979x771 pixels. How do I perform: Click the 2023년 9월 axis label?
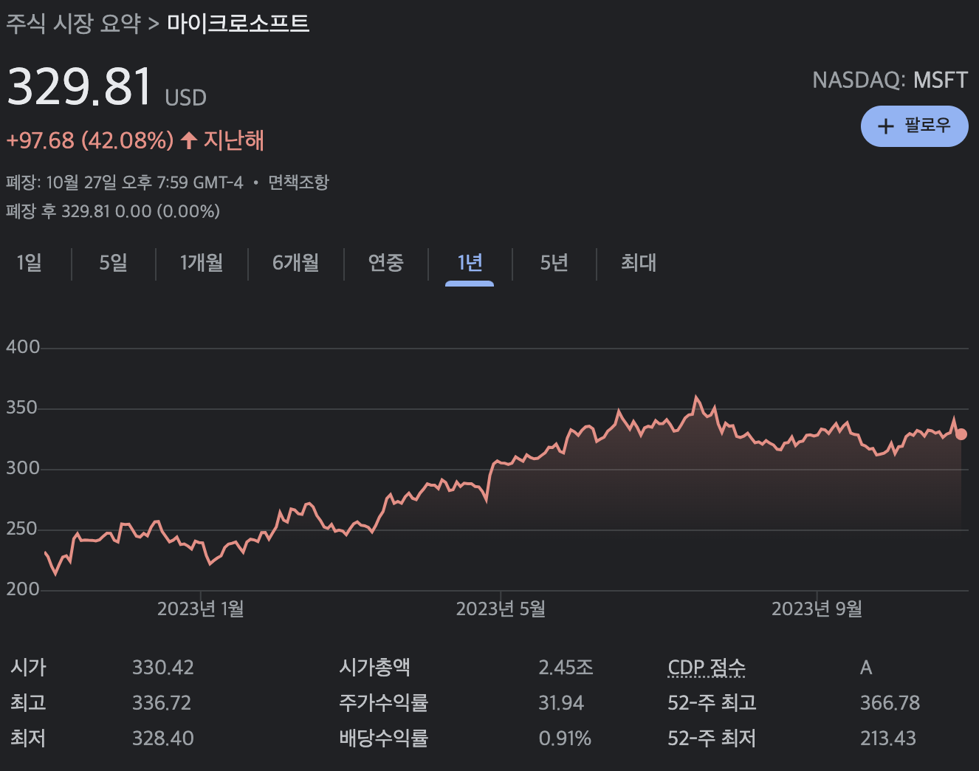point(817,609)
